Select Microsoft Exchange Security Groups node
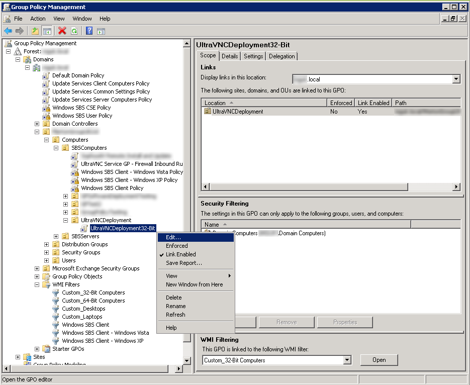Screen dimensions: 470x385 pyautogui.click(x=96, y=268)
